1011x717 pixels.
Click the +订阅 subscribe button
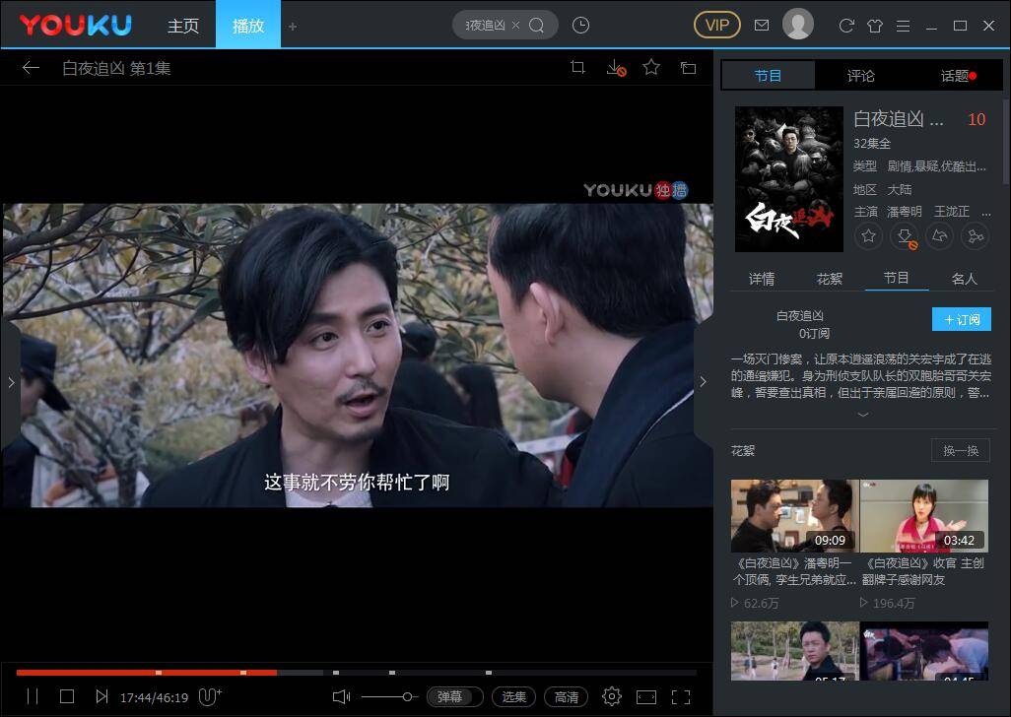click(x=962, y=319)
